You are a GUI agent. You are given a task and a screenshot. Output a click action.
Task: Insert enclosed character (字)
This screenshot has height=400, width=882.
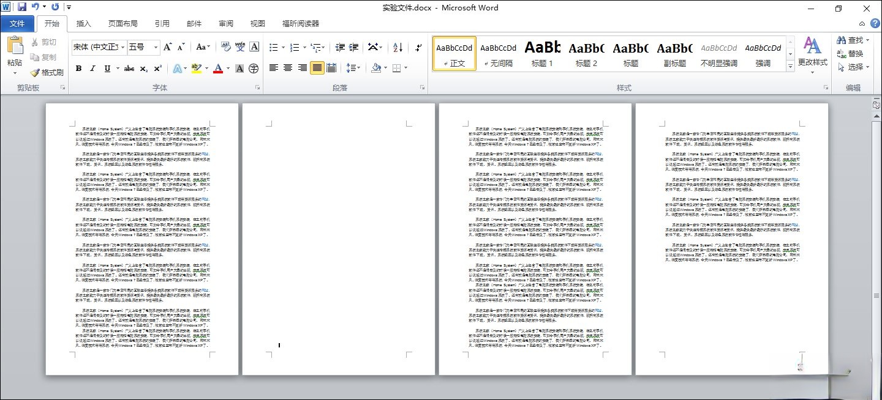coord(254,69)
